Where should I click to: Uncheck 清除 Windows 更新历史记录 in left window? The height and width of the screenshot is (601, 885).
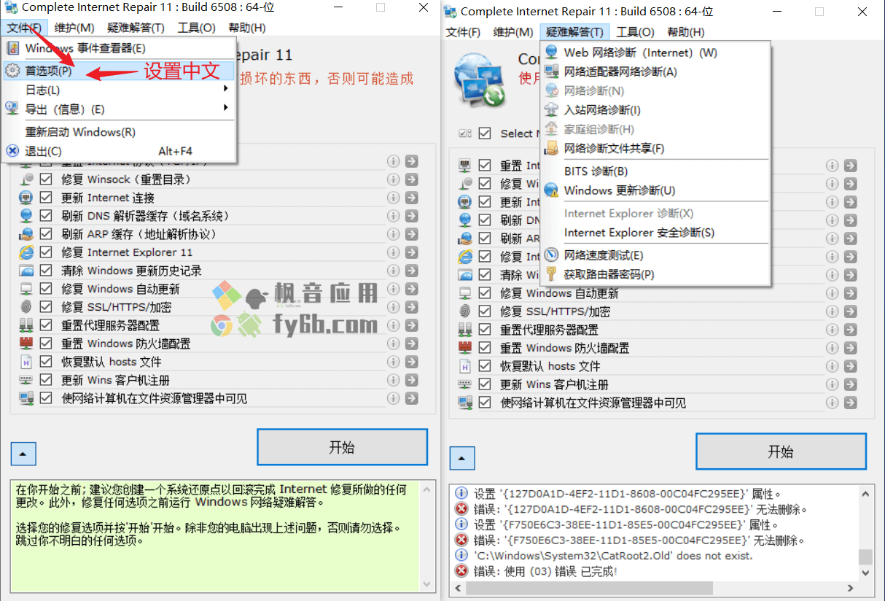(x=46, y=271)
